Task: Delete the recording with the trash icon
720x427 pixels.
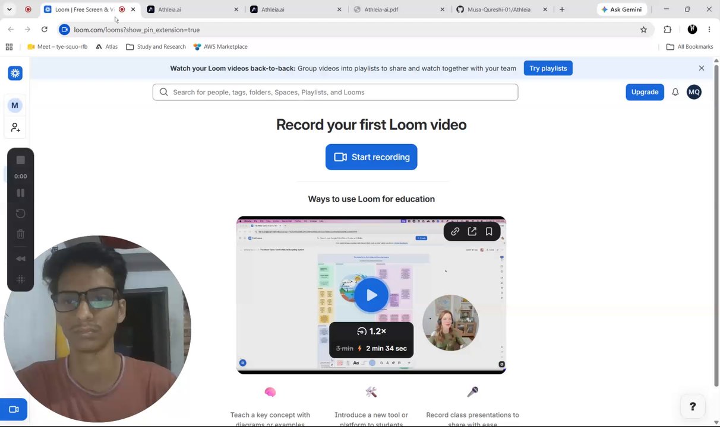Action: coord(20,234)
